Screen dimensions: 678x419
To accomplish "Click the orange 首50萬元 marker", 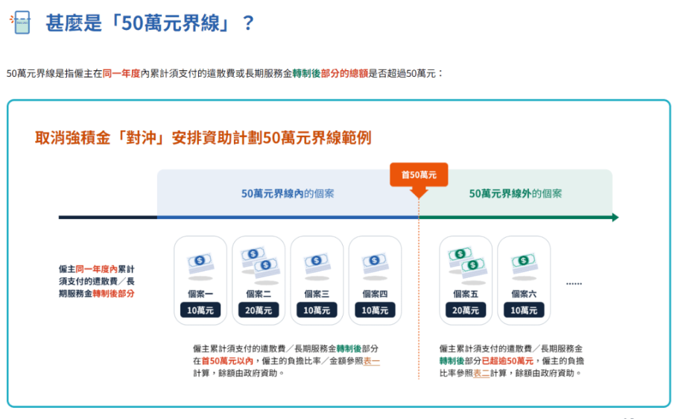I will click(419, 174).
